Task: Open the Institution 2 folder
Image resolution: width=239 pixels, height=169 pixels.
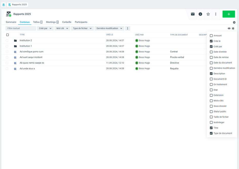Action: click(x=26, y=40)
